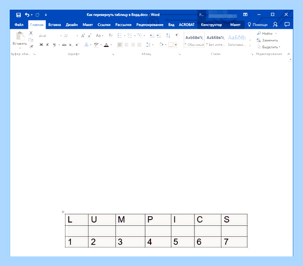Copy selection with the copy icon
Viewport: 303px width, 266px height.
click(31, 40)
